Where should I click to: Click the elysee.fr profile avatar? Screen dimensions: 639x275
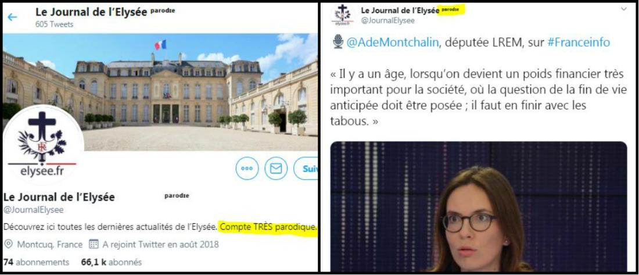pyautogui.click(x=43, y=146)
